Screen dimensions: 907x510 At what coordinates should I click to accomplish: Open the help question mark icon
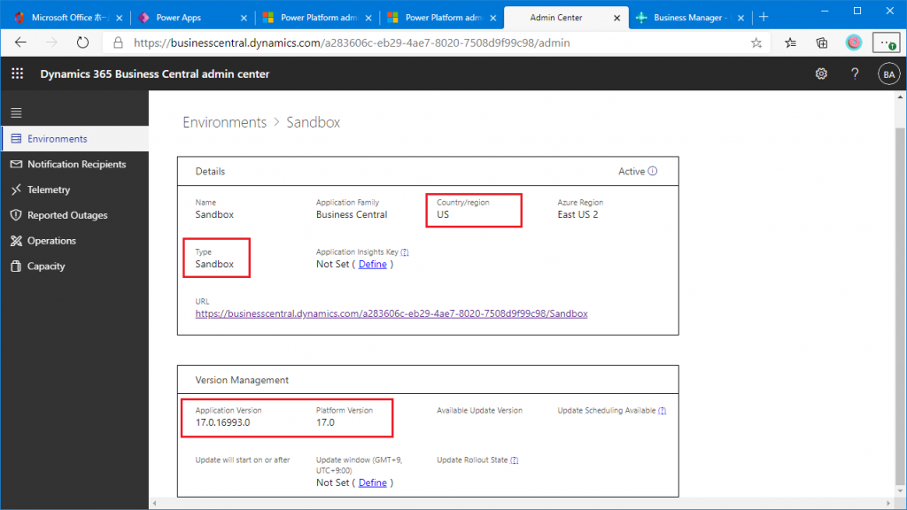(x=855, y=74)
